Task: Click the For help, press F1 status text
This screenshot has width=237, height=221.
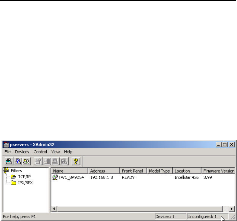Action: [x=19, y=217]
